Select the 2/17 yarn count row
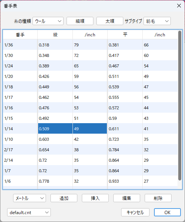185x222 pixels. 90,150
